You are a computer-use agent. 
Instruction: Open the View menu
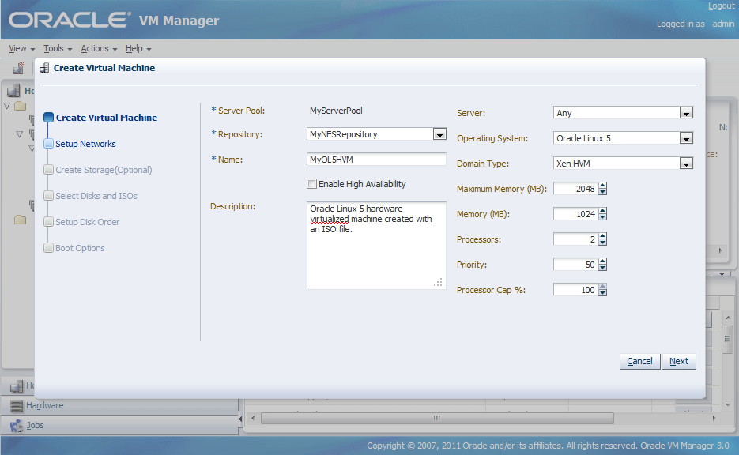pos(21,48)
